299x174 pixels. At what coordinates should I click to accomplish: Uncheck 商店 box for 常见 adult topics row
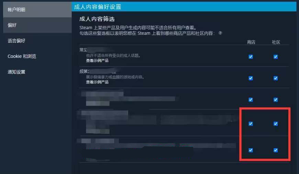pos(251,57)
